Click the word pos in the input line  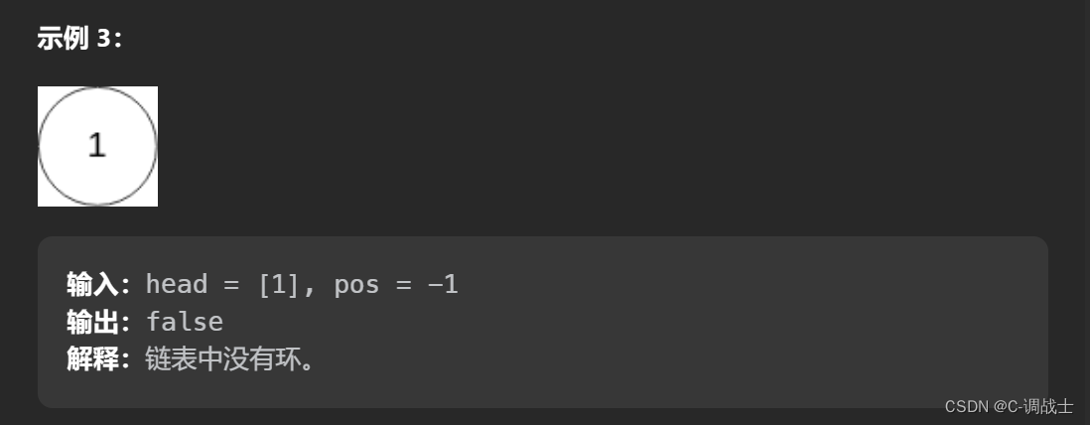(x=356, y=285)
